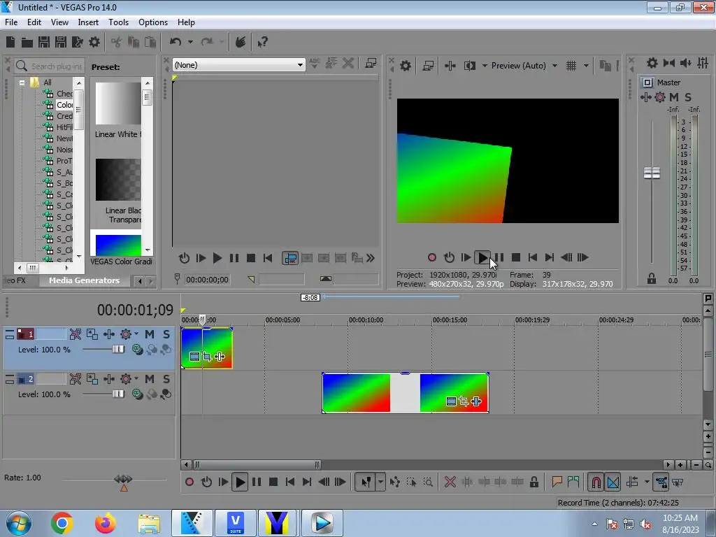Select the Linear White preset thumbnail

(118, 103)
